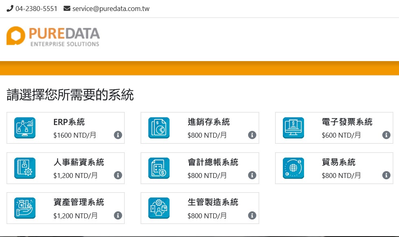Show info for 貿易系統
The height and width of the screenshot is (237, 399).
[386, 175]
